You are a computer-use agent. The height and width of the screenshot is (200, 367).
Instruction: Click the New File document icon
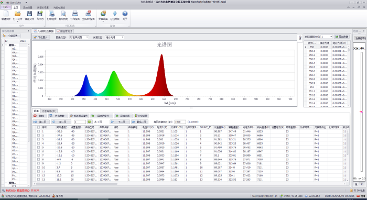(6, 14)
